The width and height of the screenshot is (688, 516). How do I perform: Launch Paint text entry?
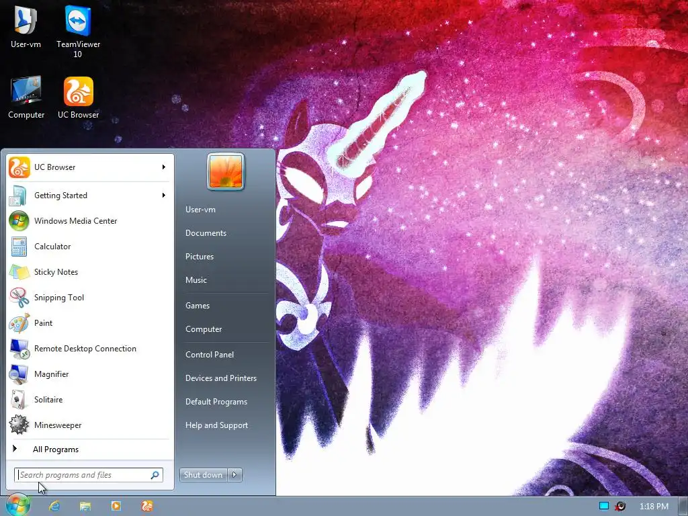click(x=43, y=323)
